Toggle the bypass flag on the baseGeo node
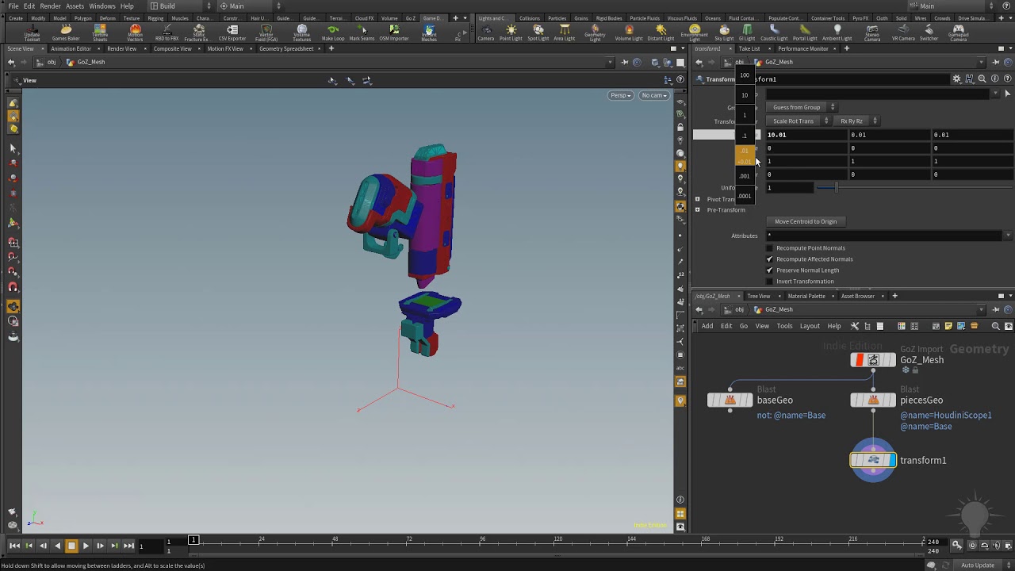Viewport: 1015px width, 571px height. (x=716, y=400)
